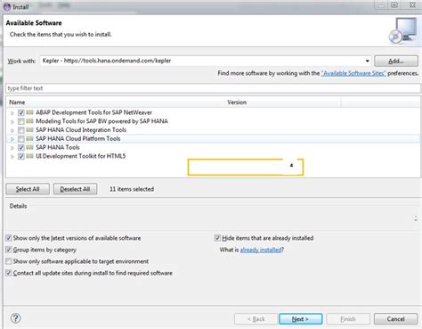Select SAP HANA Cloud Integration Tools text
Screen dimensions: 422x329
[x=81, y=130]
